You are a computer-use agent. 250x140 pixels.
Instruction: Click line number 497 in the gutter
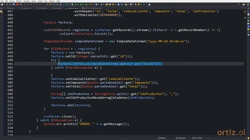[x=10, y=49]
